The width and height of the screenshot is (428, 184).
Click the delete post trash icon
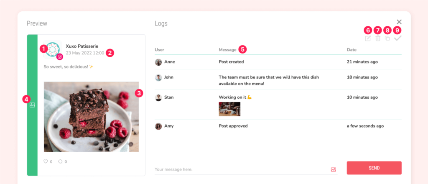point(378,38)
